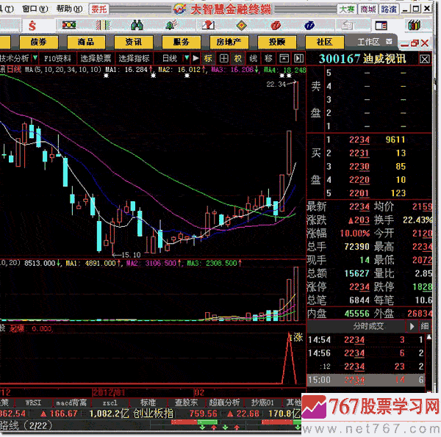The image size is (441, 437).
Task: Click the window layout toolbar icon
Action: pyautogui.click(x=381, y=26)
